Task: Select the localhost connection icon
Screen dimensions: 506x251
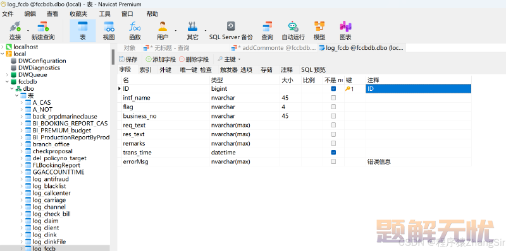Action: click(x=9, y=47)
